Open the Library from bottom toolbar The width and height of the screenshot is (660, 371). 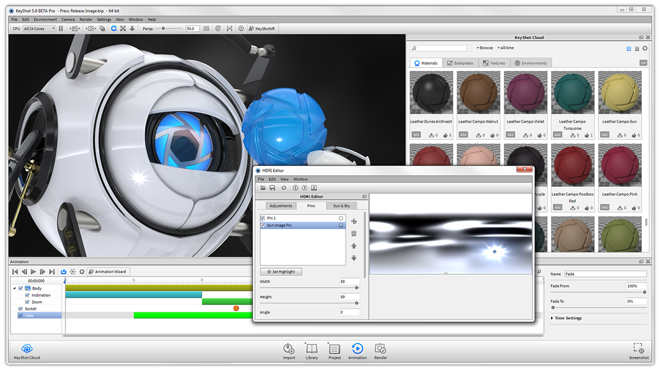pos(311,348)
